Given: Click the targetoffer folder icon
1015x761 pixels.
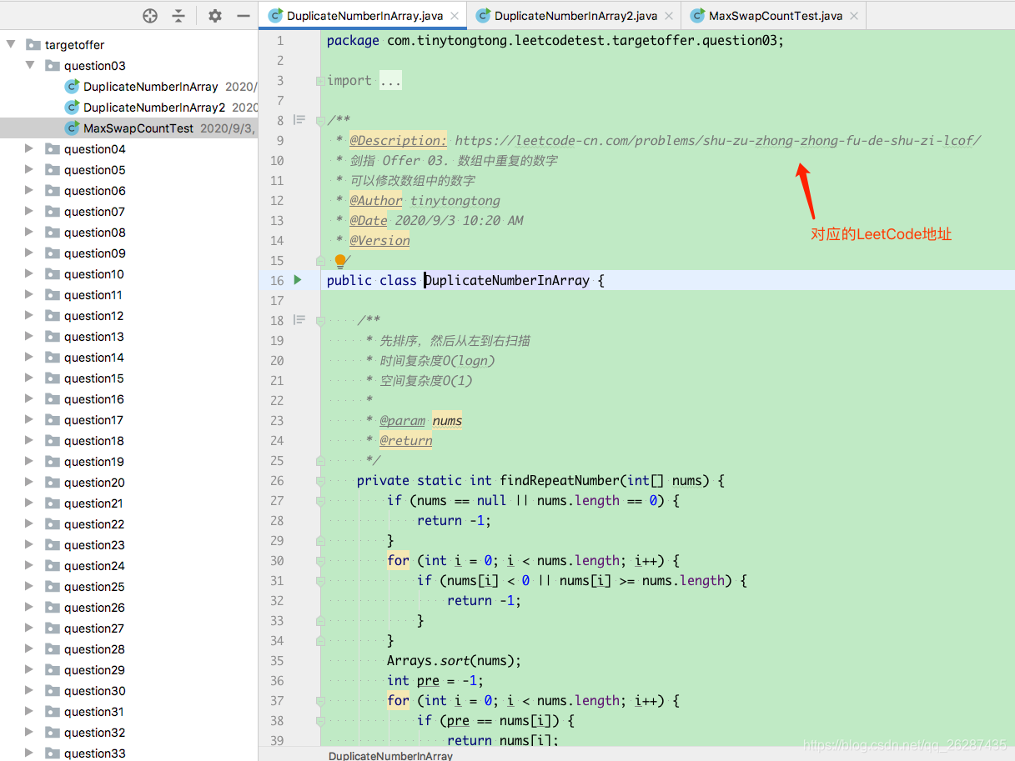Looking at the screenshot, I should click(33, 45).
